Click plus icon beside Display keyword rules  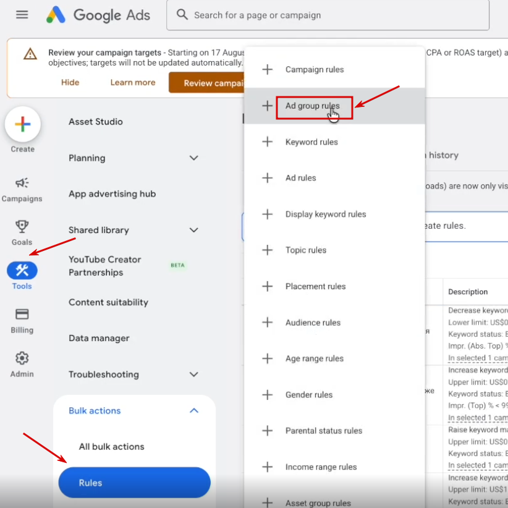[x=267, y=214]
